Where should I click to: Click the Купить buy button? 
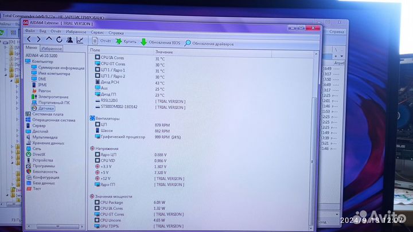[126, 42]
